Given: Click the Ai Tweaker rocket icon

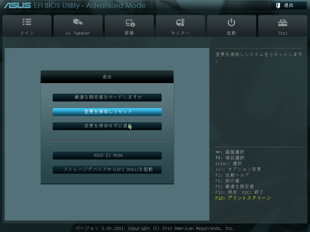Looking at the screenshot, I should coord(78,22).
